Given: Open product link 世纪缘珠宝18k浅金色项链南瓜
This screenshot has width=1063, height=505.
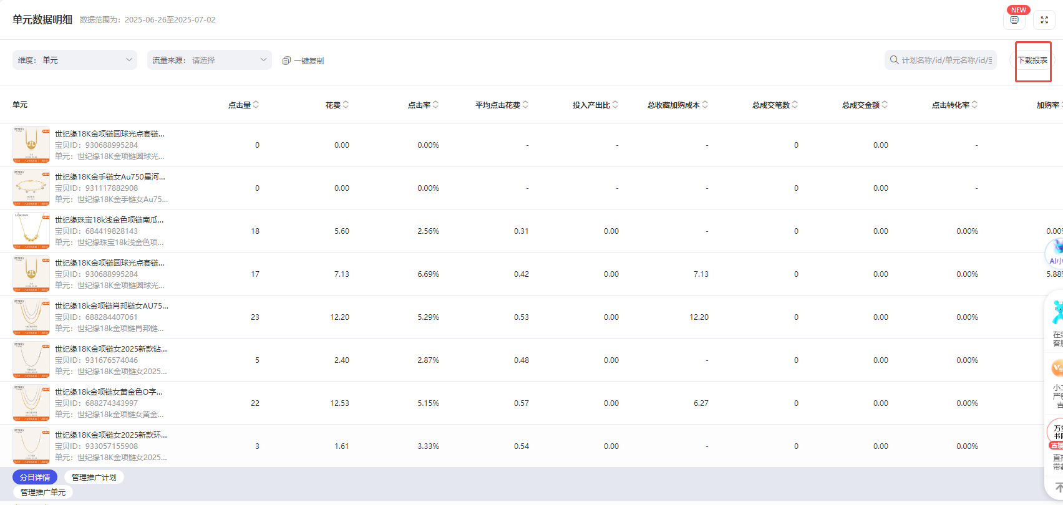Looking at the screenshot, I should tap(109, 219).
